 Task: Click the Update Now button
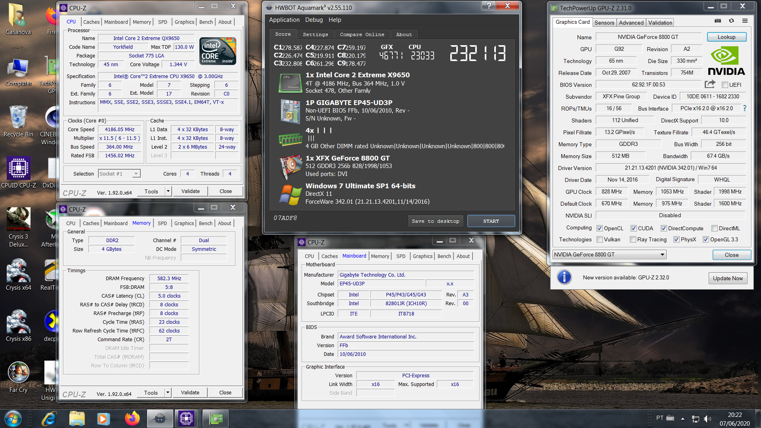point(728,278)
